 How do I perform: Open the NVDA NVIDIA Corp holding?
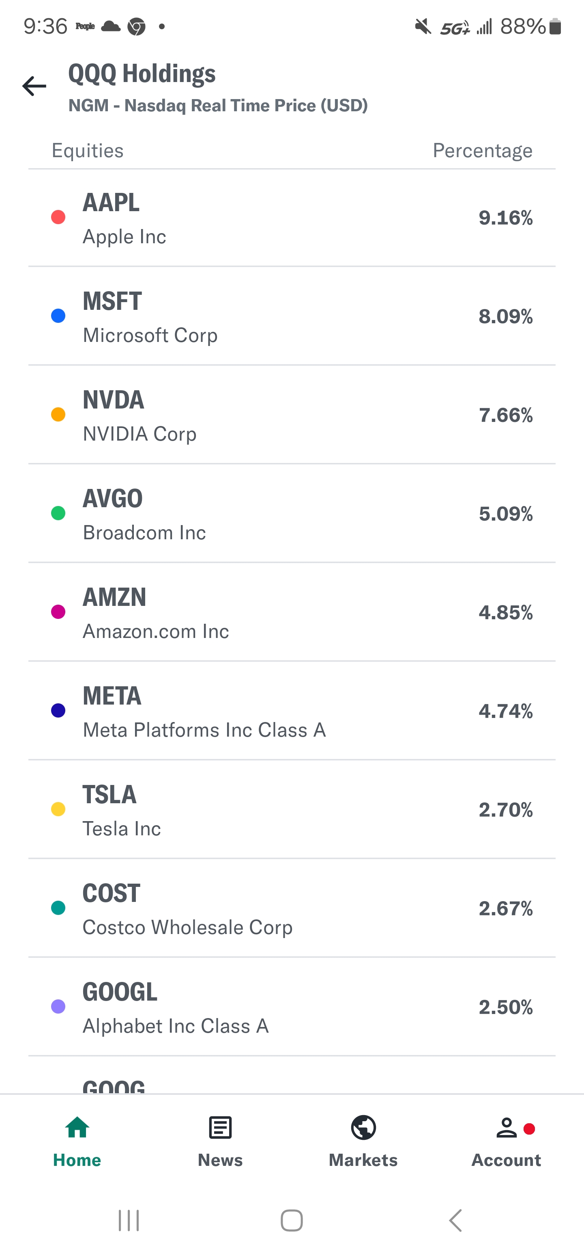tap(292, 416)
